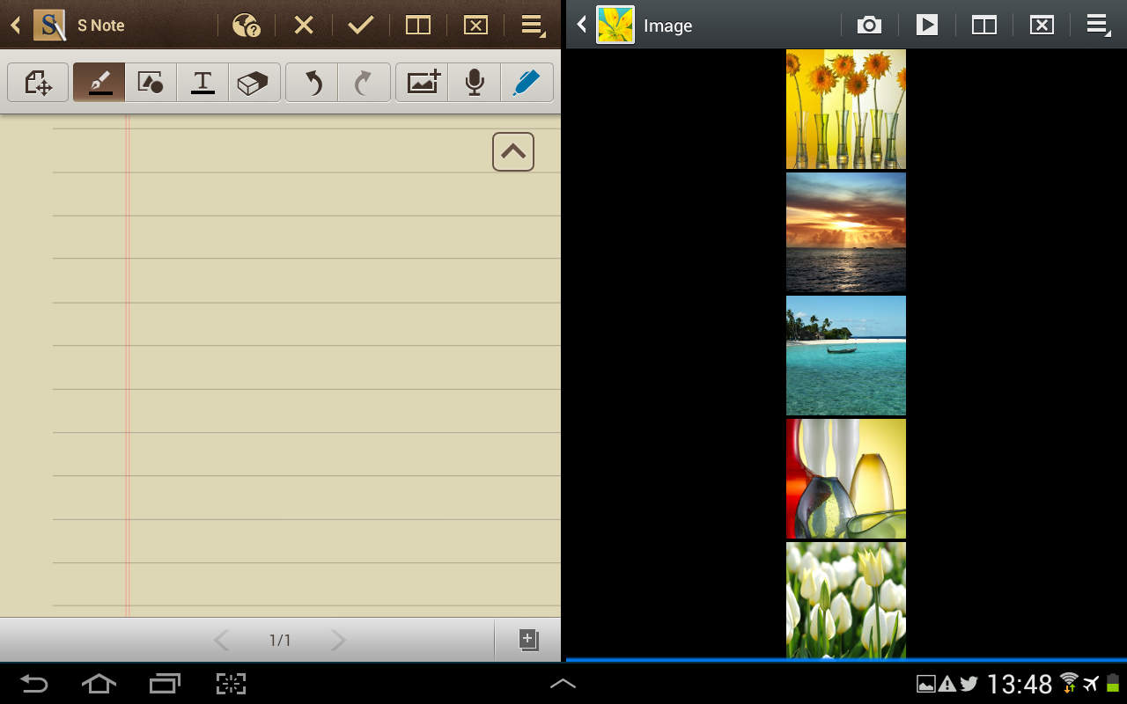This screenshot has width=1127, height=704.
Task: Add a new page to note
Action: [x=528, y=640]
